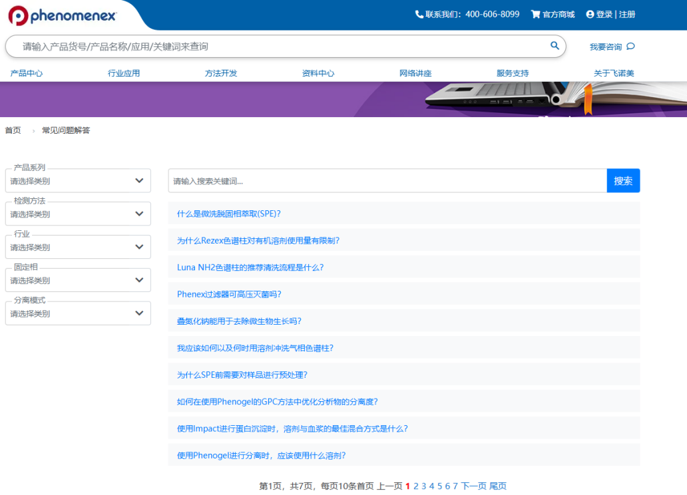Screen dimensions: 687x495
Task: Click the user account icon
Action: click(x=590, y=15)
